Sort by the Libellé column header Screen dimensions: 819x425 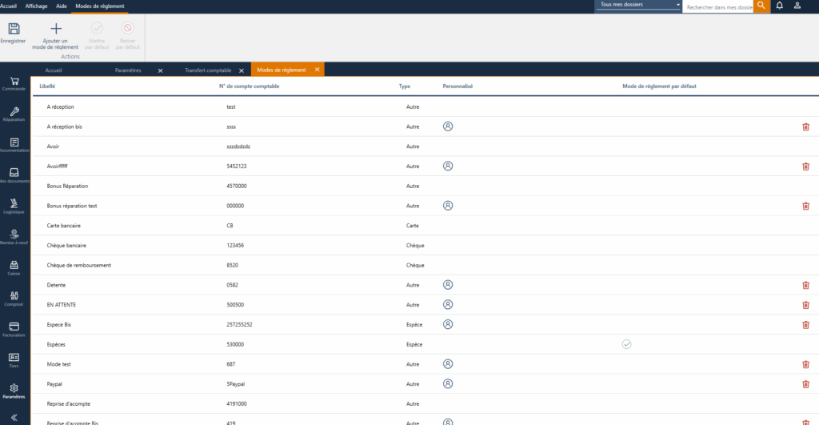(x=47, y=86)
